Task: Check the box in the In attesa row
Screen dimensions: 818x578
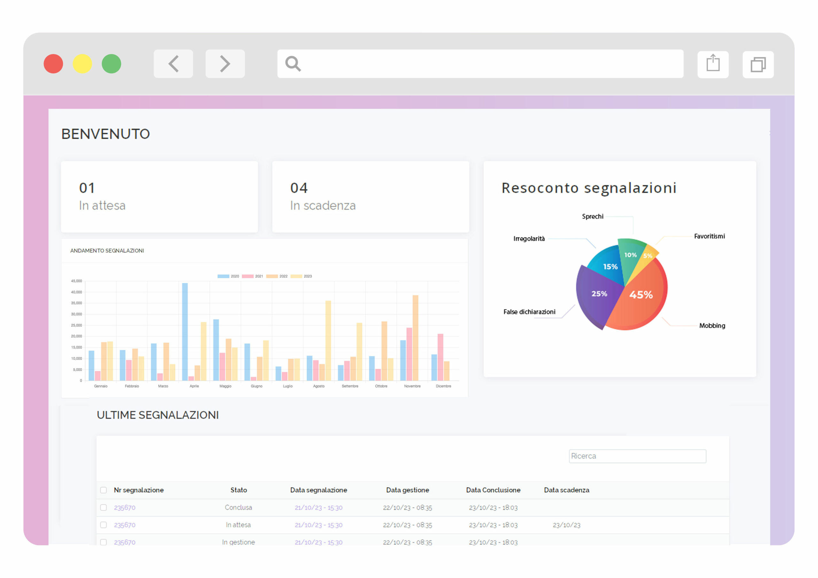Action: 103,525
